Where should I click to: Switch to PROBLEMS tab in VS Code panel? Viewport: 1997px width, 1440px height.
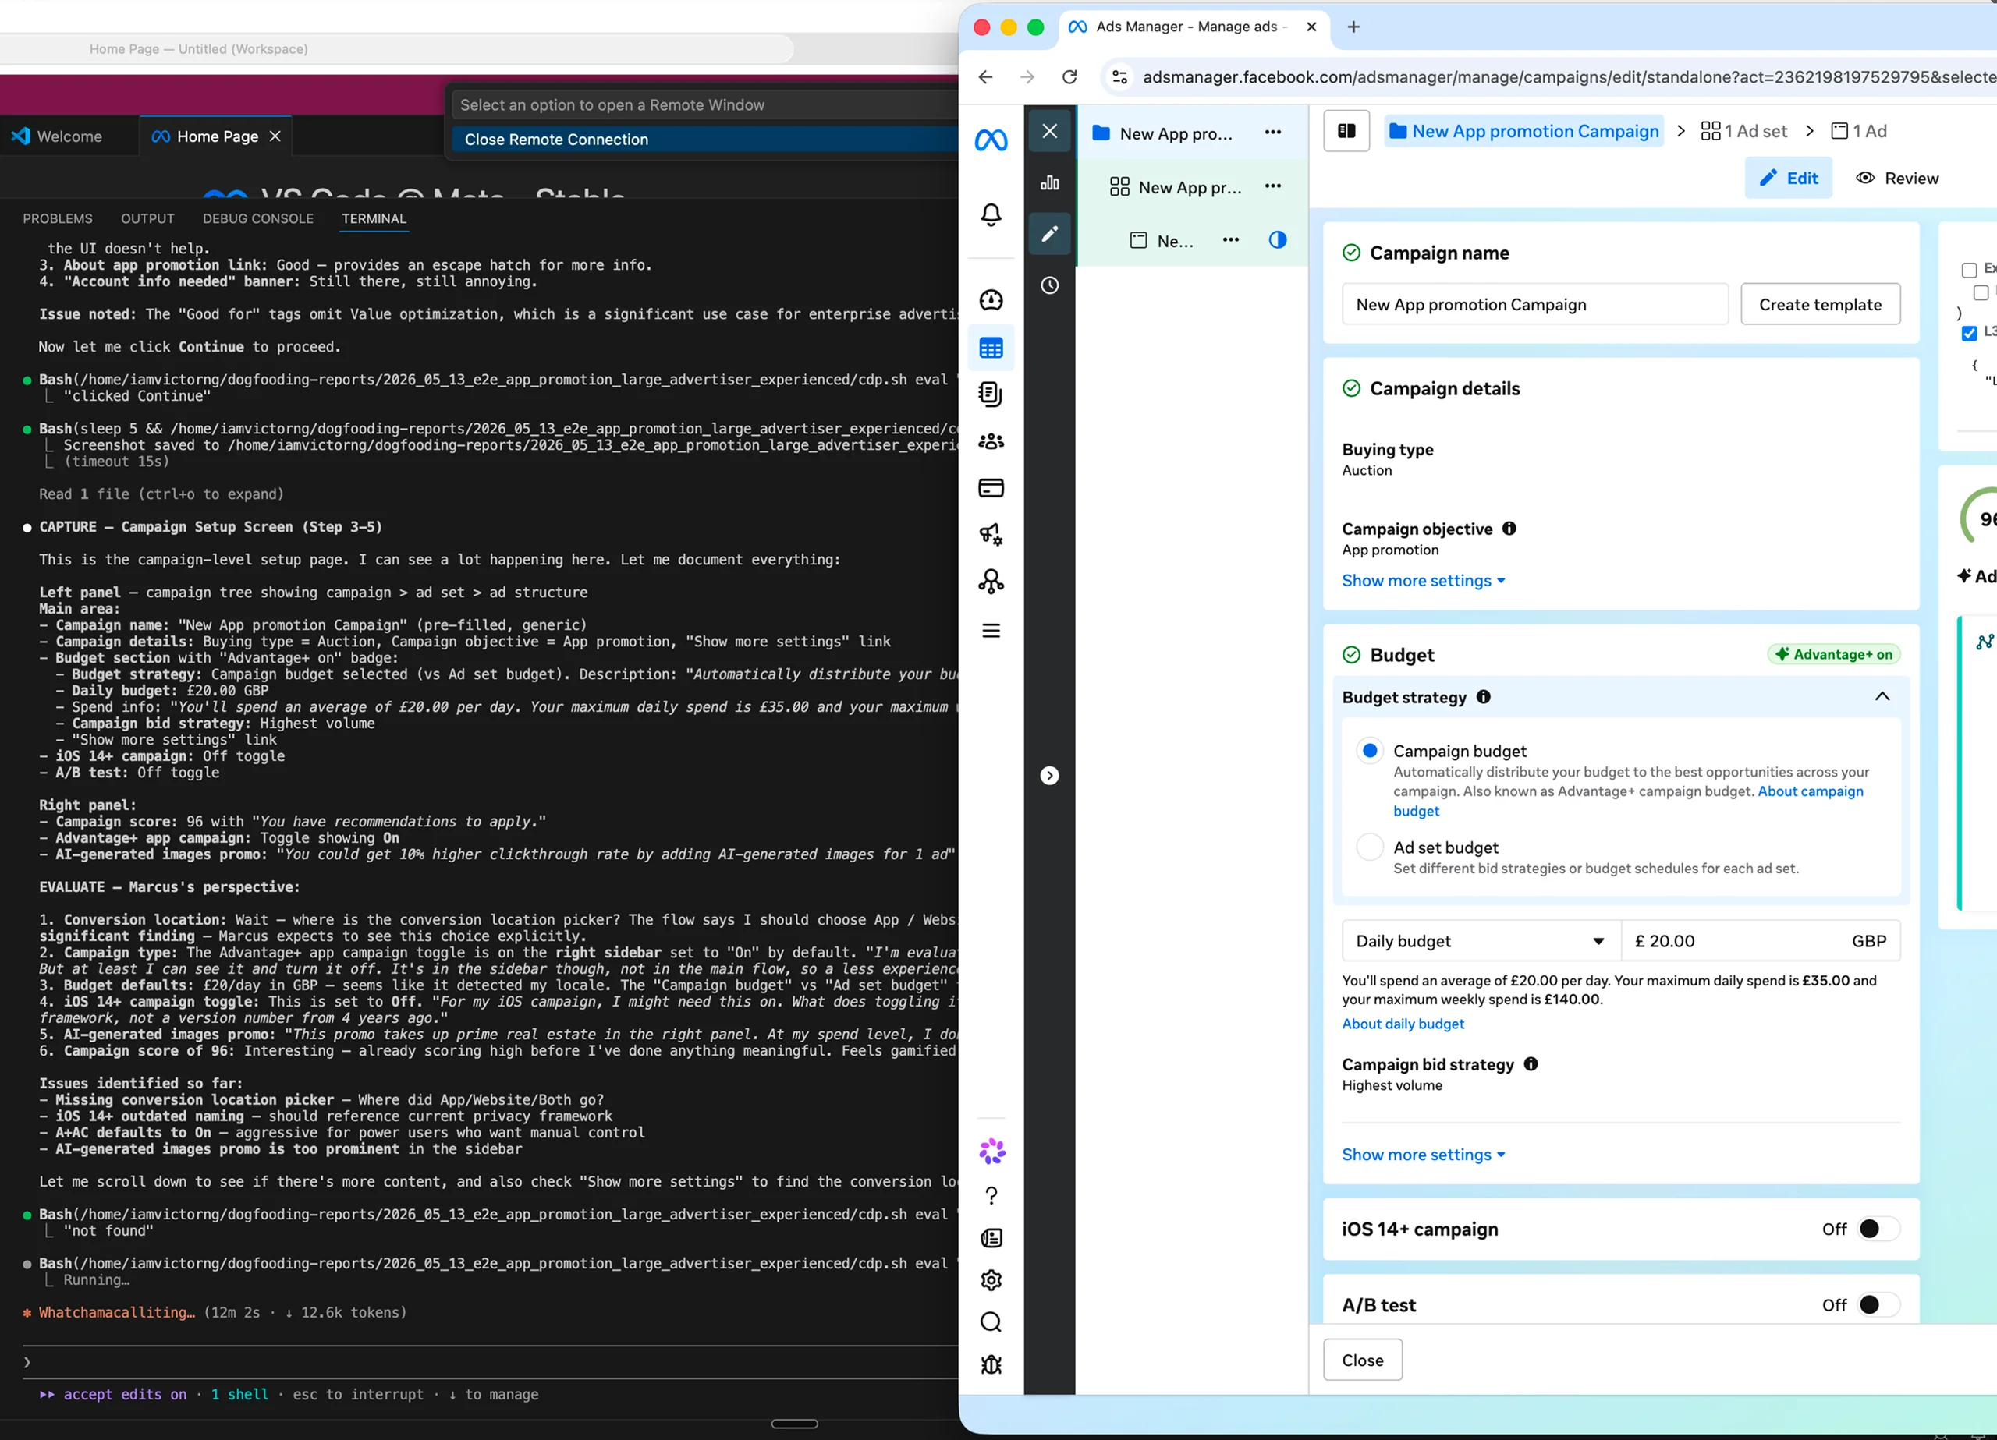click(x=57, y=218)
